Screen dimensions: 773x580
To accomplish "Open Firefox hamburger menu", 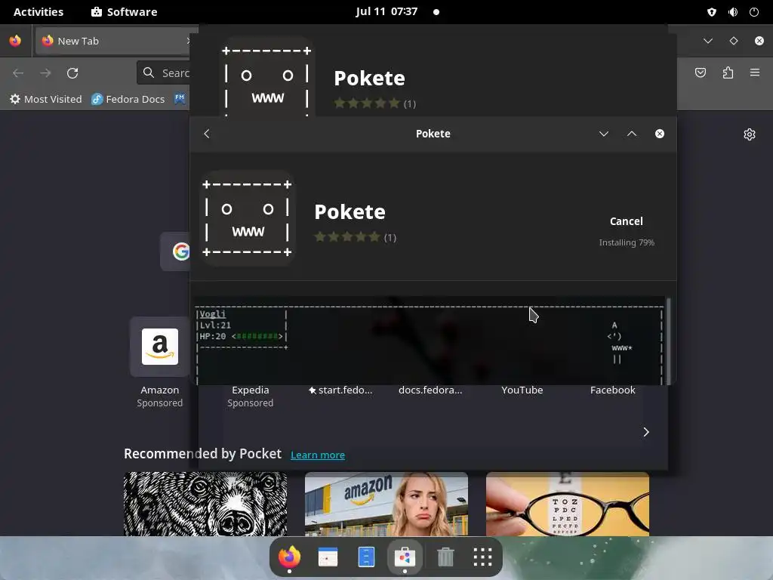I will point(755,73).
